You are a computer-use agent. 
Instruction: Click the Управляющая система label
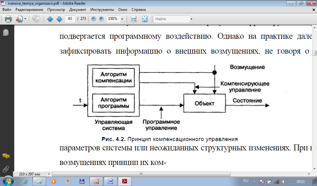pyautogui.click(x=113, y=125)
